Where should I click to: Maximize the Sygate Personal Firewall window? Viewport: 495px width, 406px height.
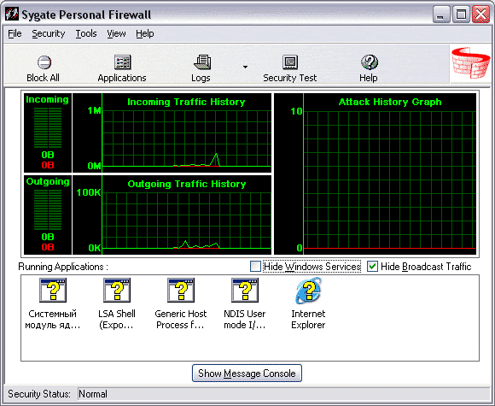click(x=461, y=15)
